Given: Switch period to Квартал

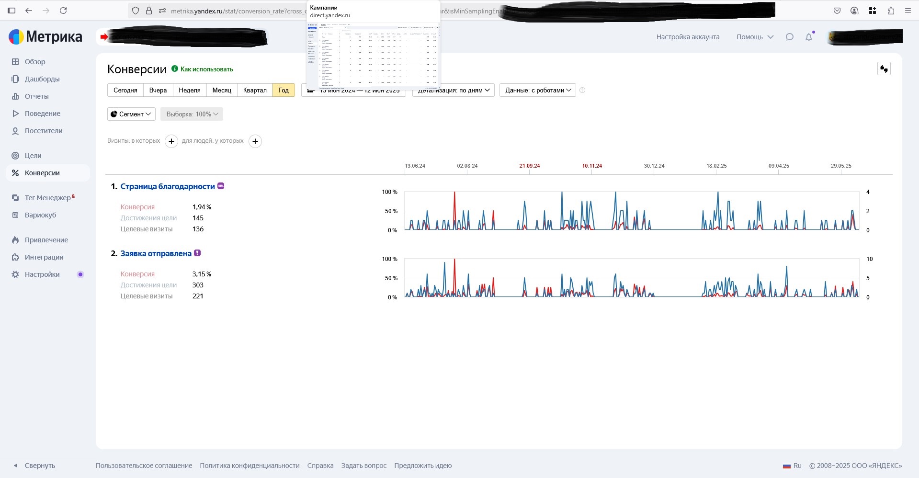Looking at the screenshot, I should pyautogui.click(x=255, y=90).
